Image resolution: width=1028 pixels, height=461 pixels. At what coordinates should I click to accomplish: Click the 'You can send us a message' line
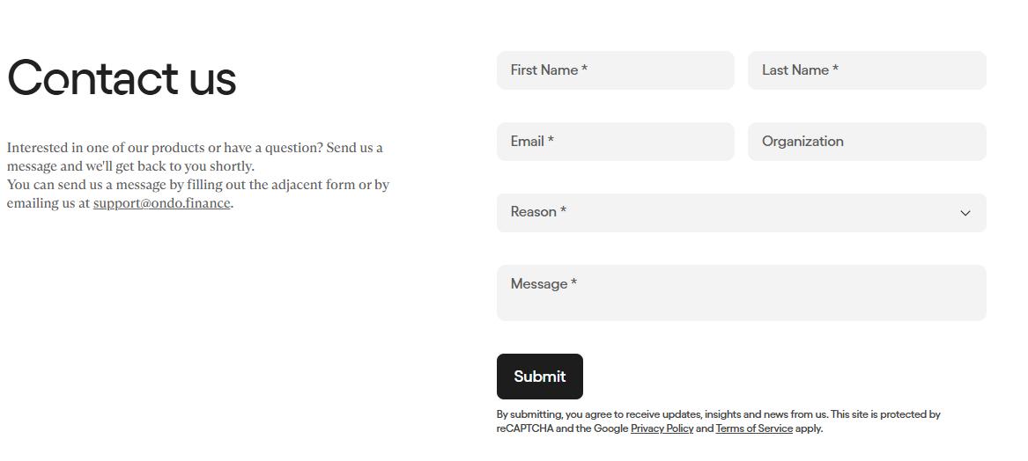[197, 185]
